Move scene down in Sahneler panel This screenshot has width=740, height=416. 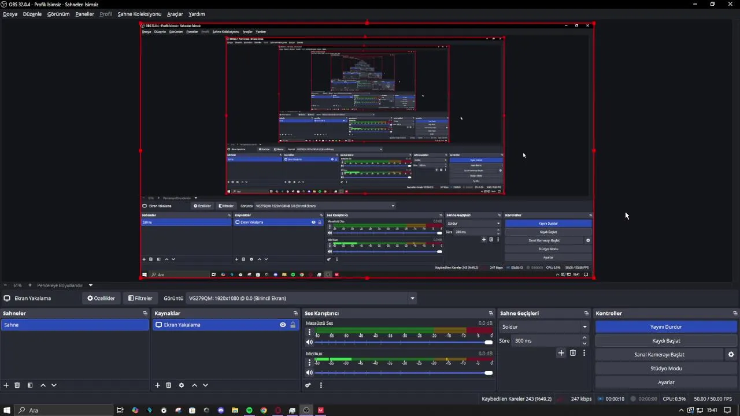pos(54,385)
